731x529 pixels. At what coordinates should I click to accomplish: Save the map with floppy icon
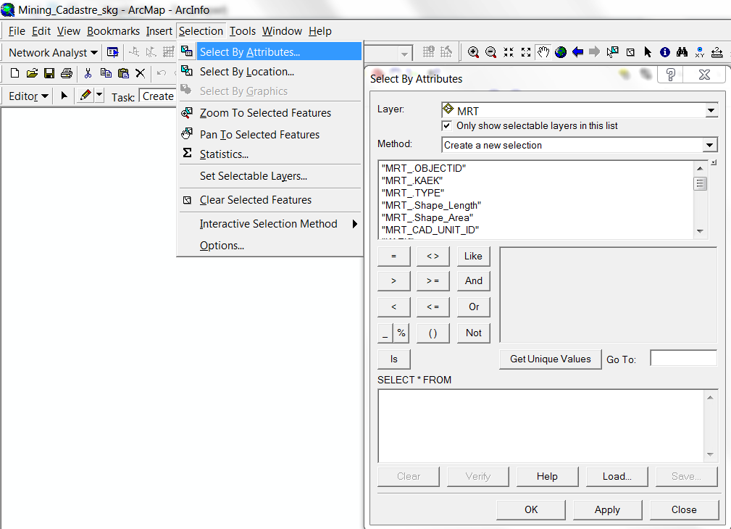click(x=49, y=73)
